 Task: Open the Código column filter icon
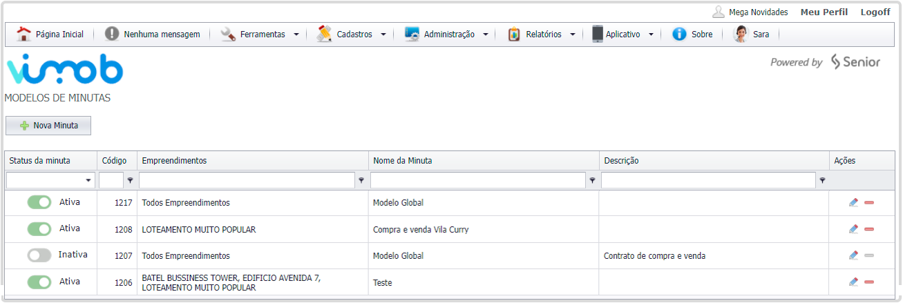[130, 180]
